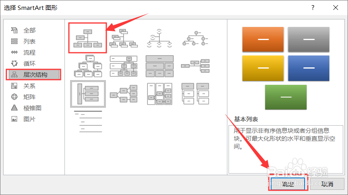Click the 流程 arrows icon

point(14,52)
